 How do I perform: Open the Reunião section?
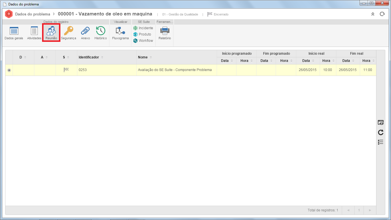[x=51, y=33]
